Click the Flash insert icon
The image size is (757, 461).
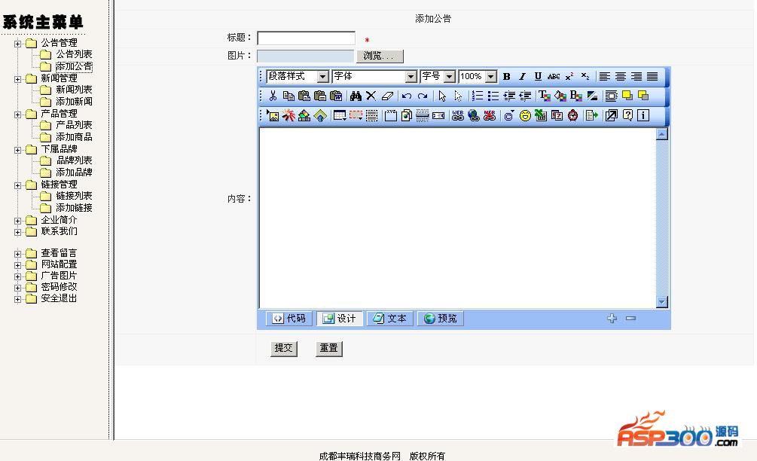click(288, 115)
